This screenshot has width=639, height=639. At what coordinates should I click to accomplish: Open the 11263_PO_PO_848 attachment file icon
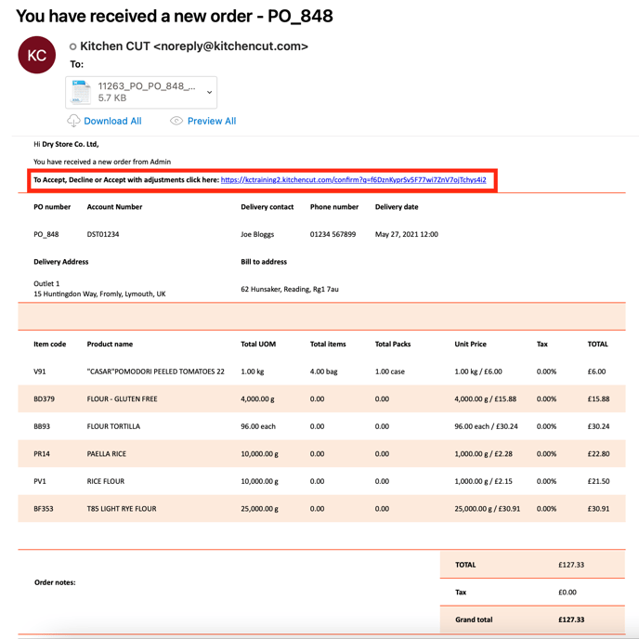[81, 92]
